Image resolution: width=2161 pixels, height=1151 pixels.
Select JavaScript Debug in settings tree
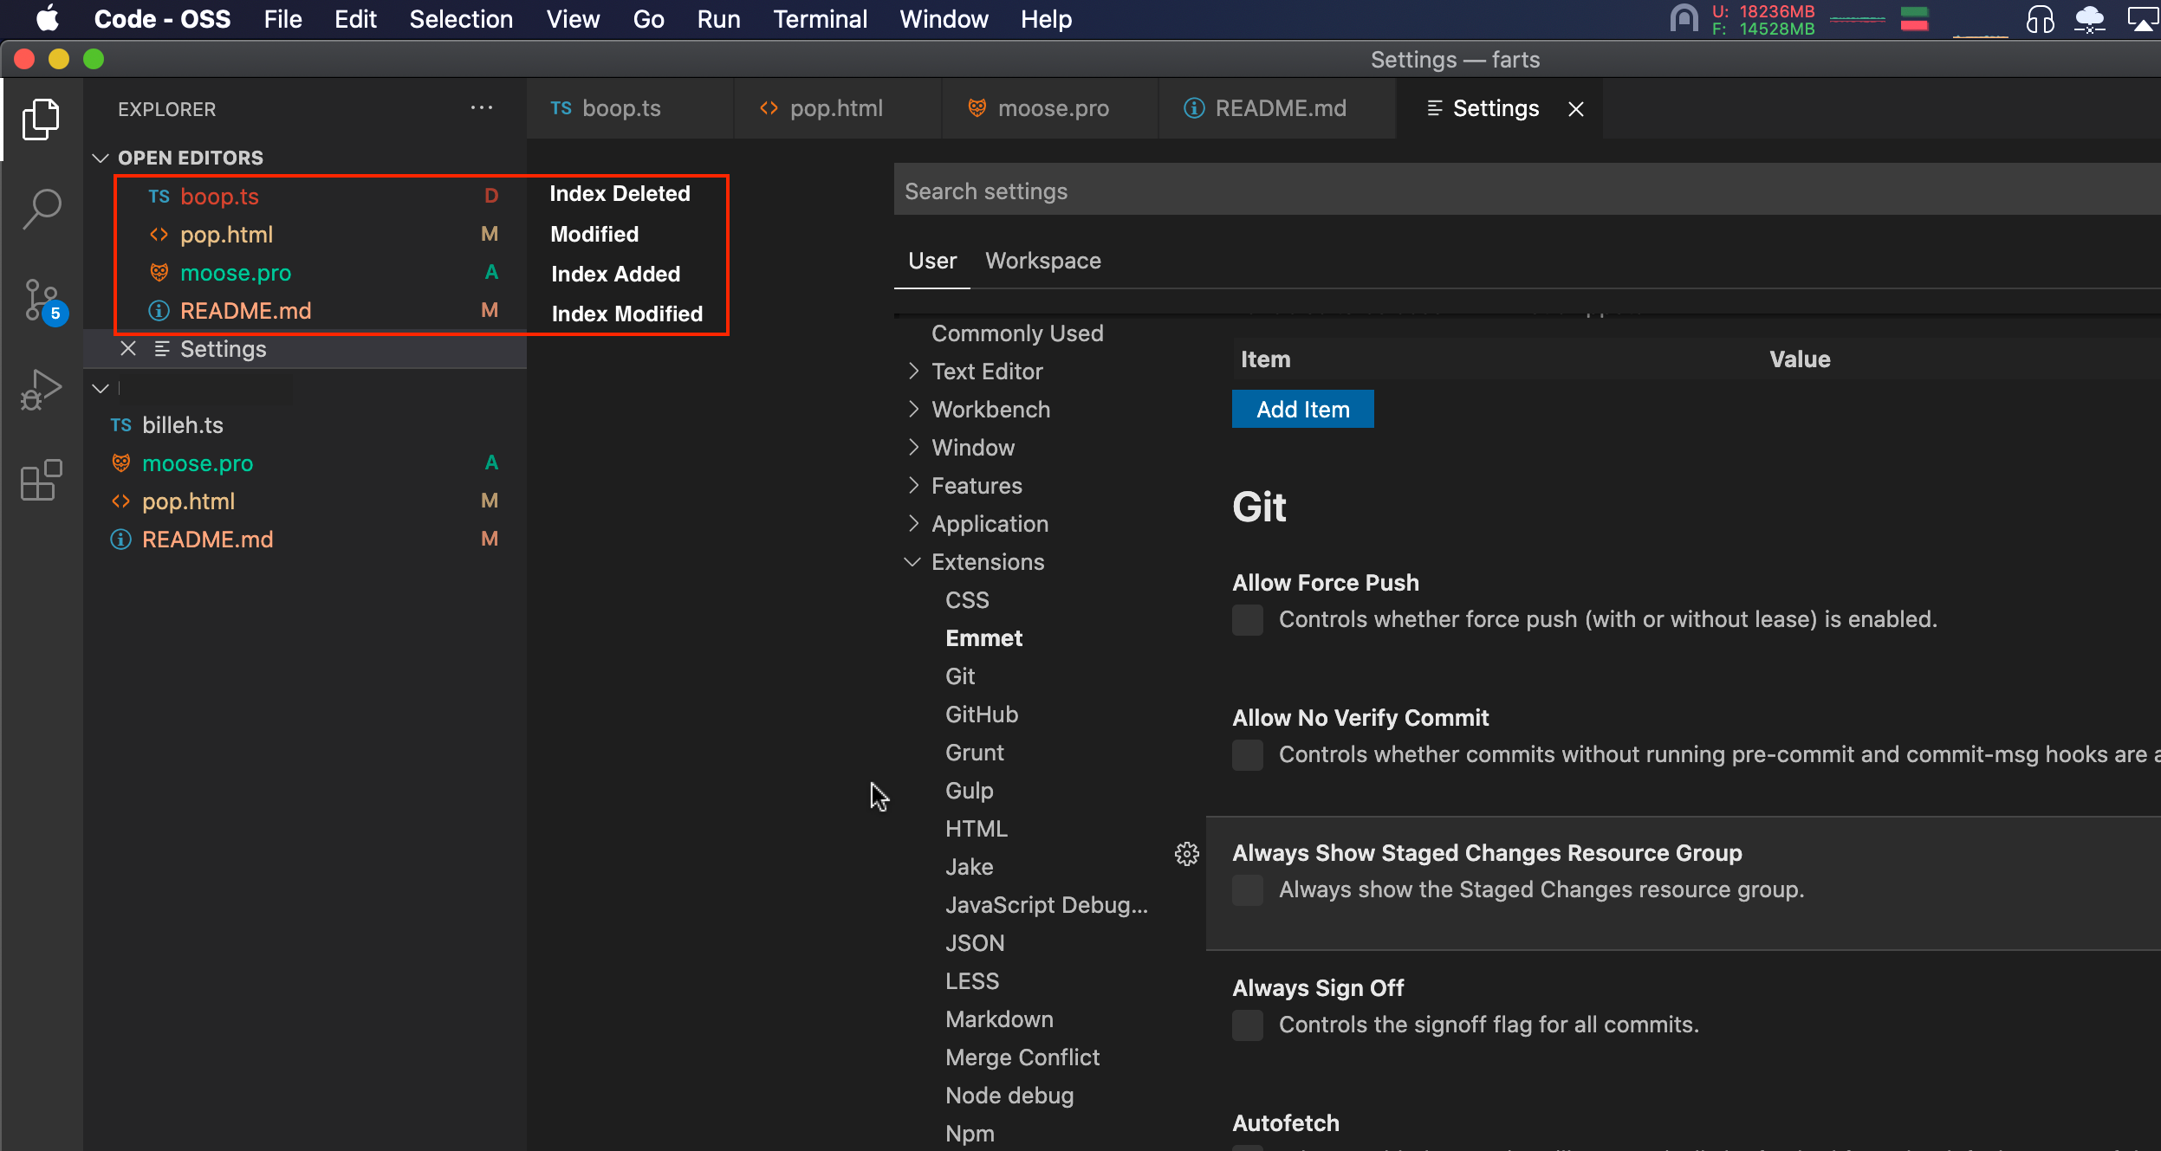1047,905
